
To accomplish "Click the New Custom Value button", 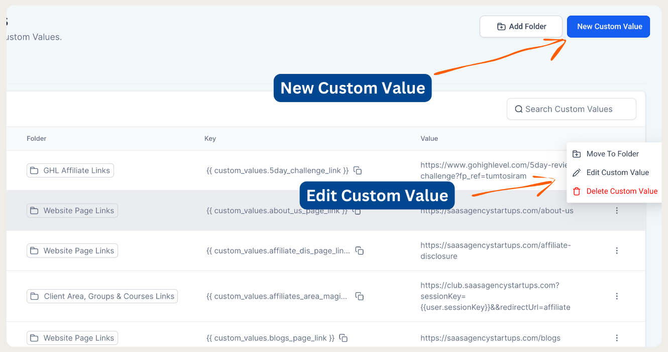I will [608, 27].
